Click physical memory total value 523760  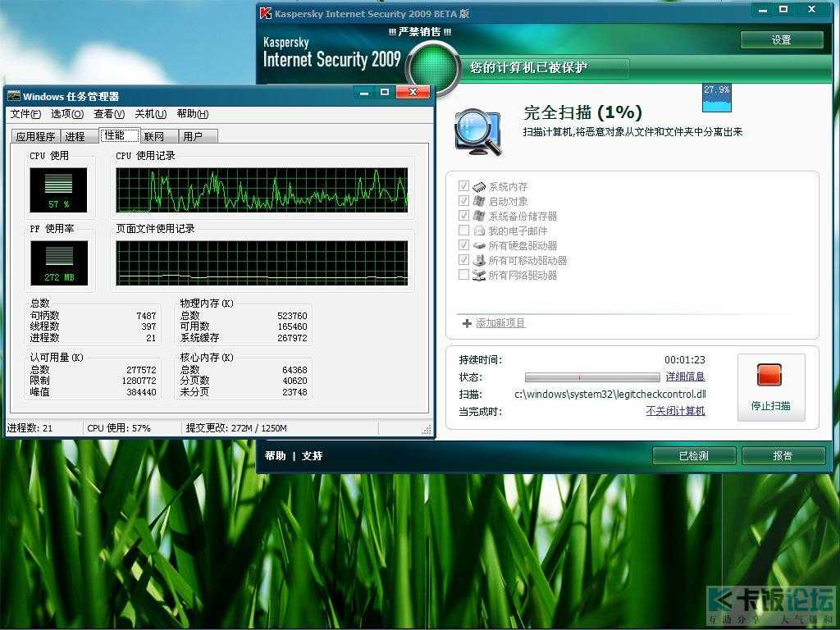click(292, 316)
